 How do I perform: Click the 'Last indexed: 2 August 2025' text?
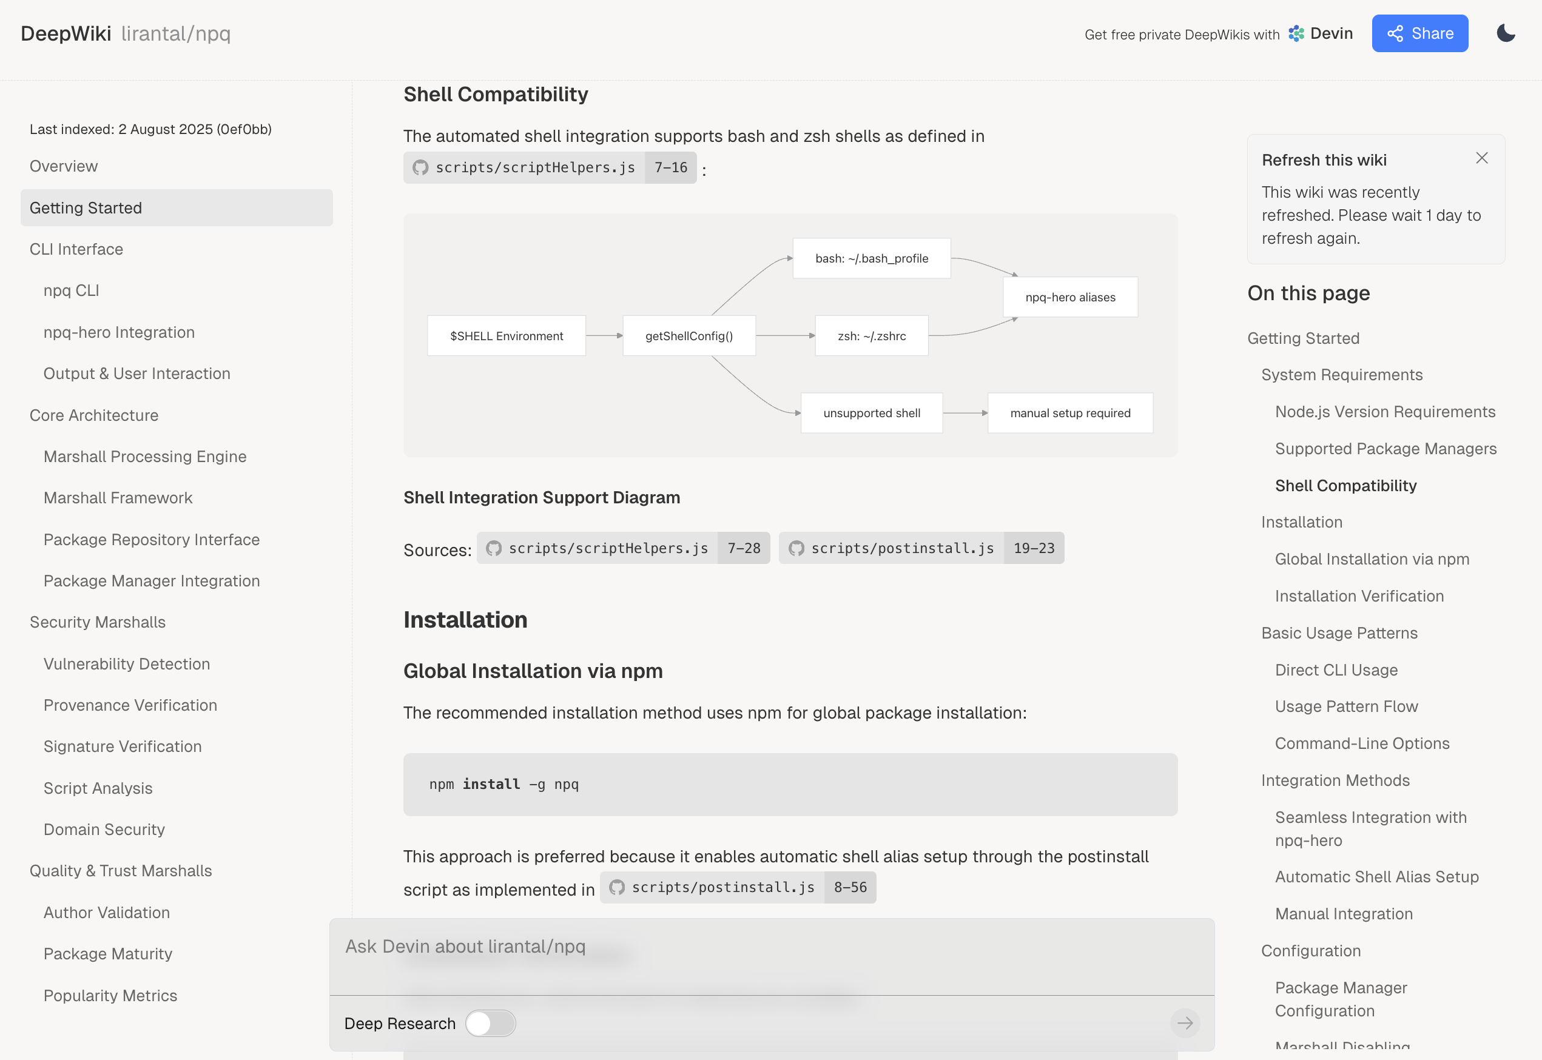151,129
